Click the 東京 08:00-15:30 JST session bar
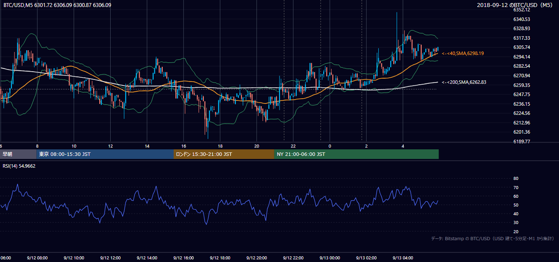Image resolution: width=559 pixels, height=262 pixels. pos(105,154)
